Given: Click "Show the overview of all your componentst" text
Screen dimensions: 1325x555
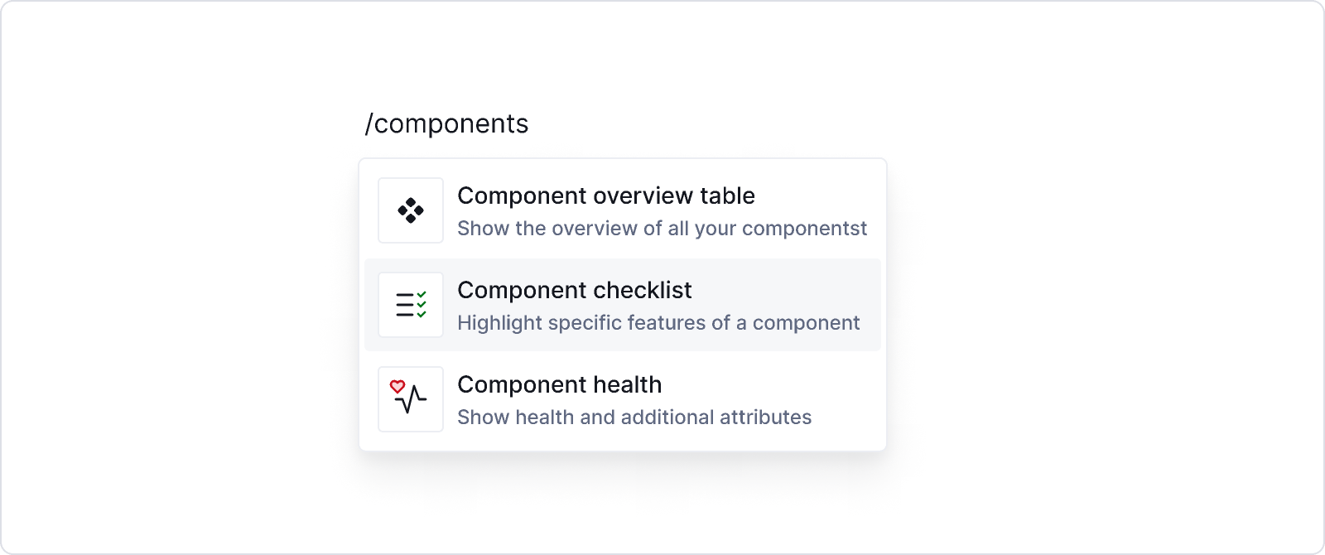Looking at the screenshot, I should [x=662, y=229].
